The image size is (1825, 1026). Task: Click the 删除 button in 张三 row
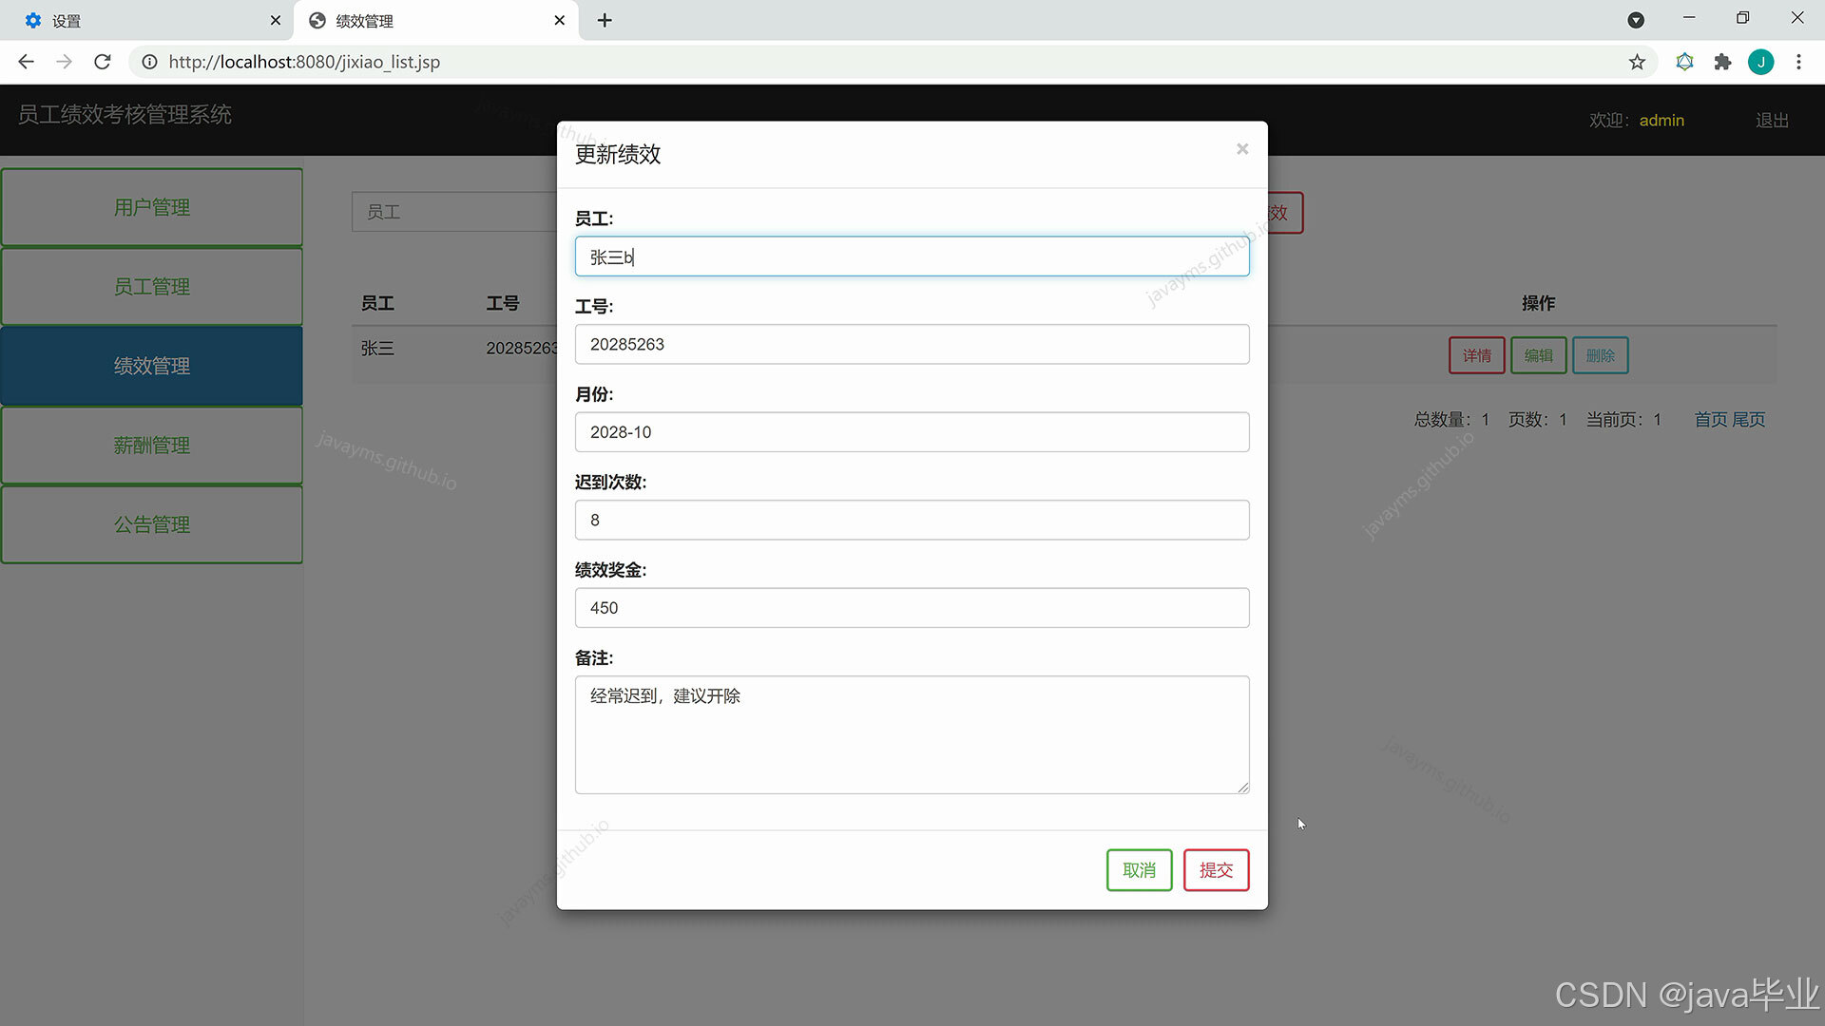1600,355
